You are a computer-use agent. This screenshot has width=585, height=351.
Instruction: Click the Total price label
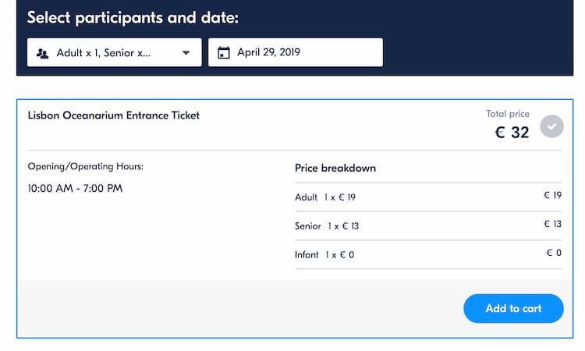(508, 114)
